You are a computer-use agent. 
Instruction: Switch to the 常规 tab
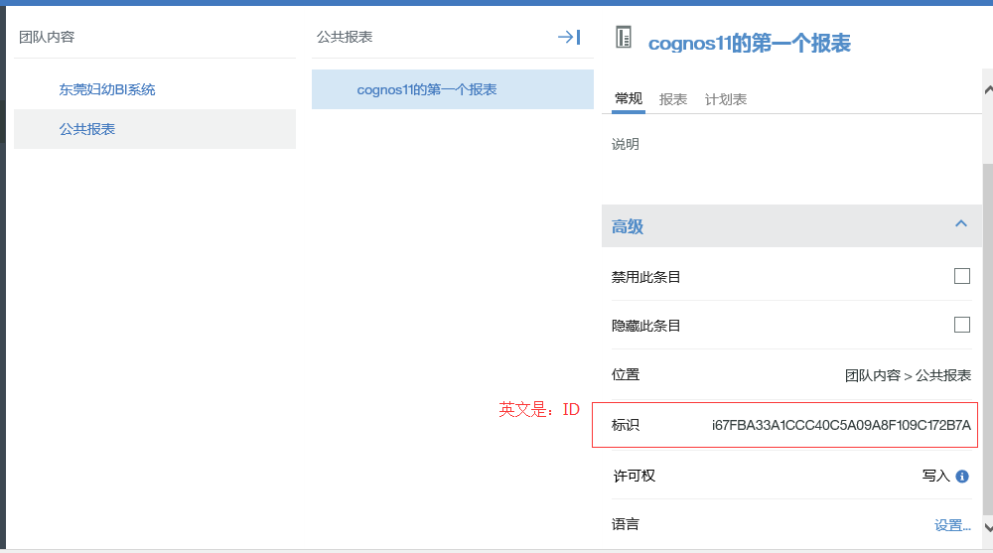(629, 99)
